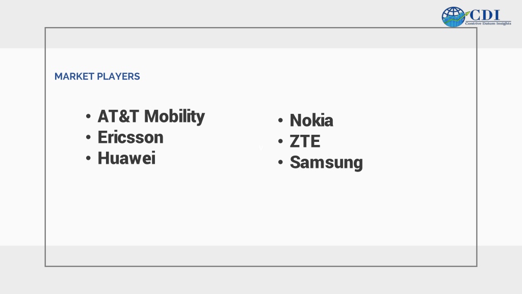Image resolution: width=522 pixels, height=294 pixels.
Task: Click the AT&T Mobility list item
Action: [151, 116]
